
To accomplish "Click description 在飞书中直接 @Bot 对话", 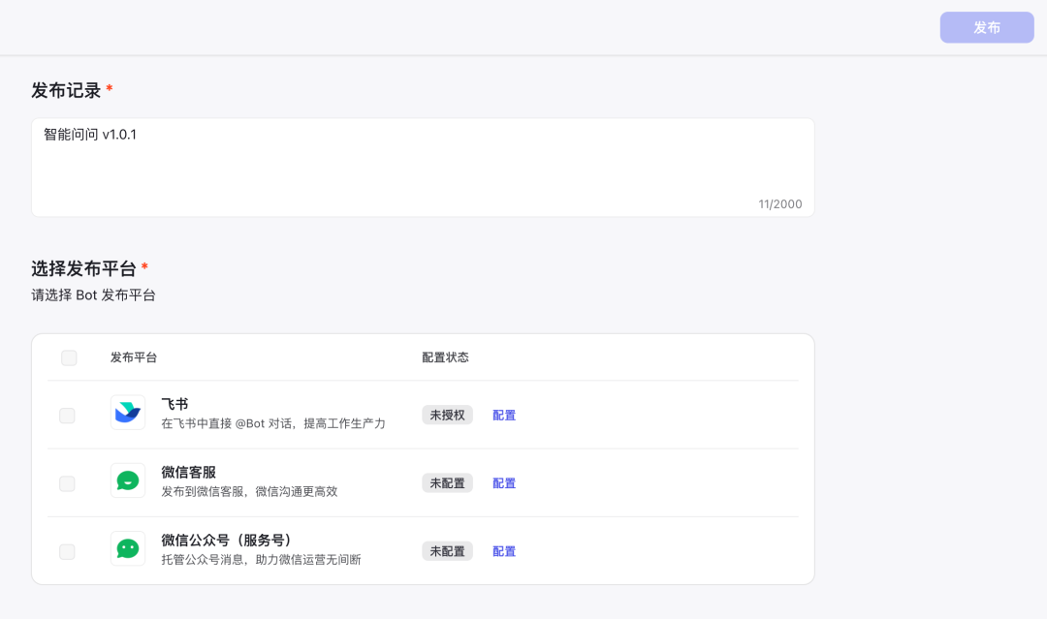I will click(273, 423).
